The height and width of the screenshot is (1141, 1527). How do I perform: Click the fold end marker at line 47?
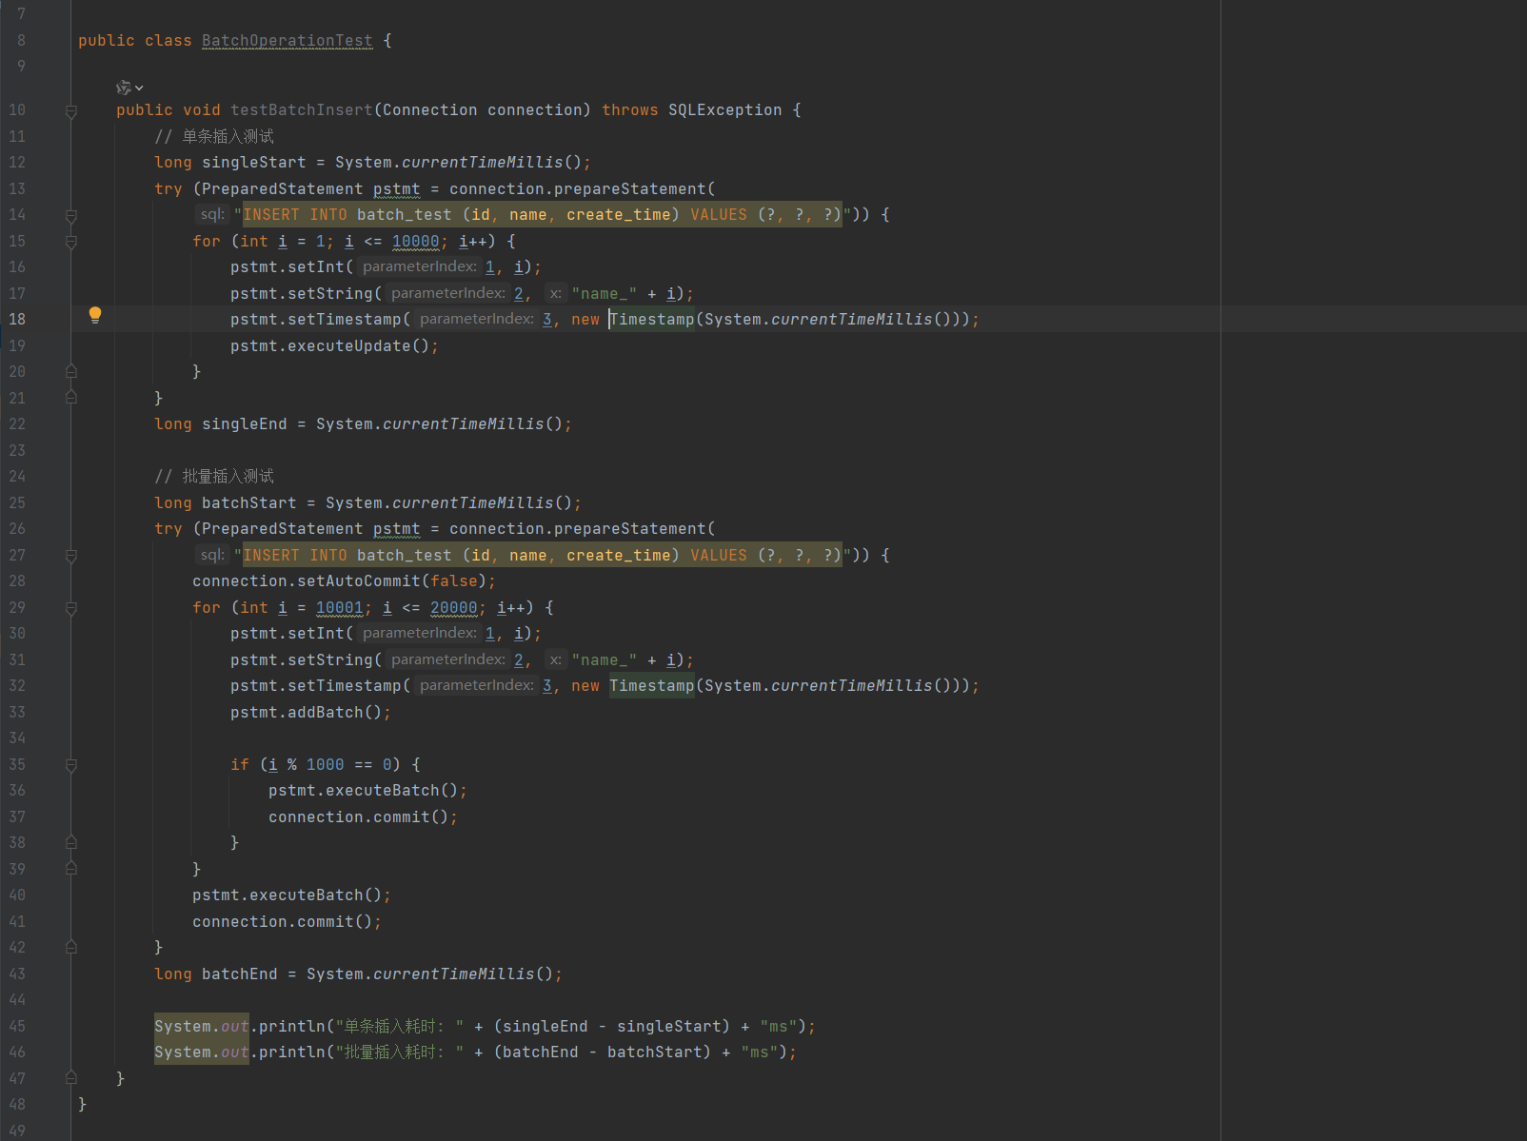click(71, 1078)
